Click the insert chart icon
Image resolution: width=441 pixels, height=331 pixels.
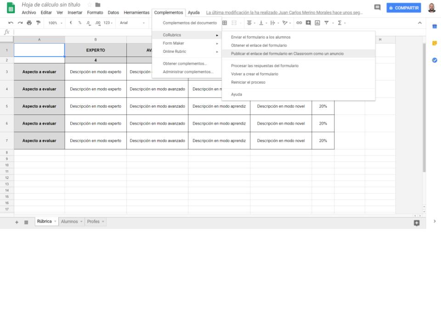[x=317, y=23]
